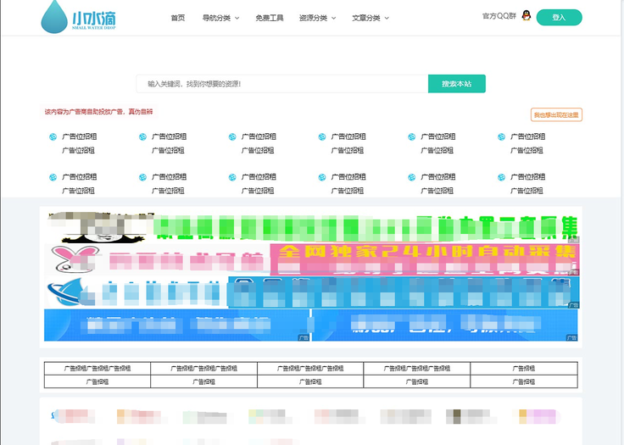Focus the keyword search input field
The image size is (624, 445).
pos(281,84)
